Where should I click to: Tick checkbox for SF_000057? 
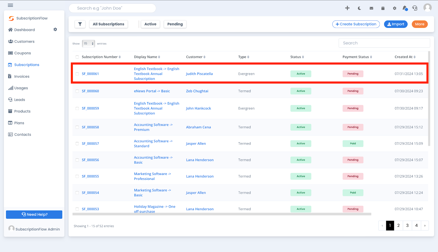(77, 144)
